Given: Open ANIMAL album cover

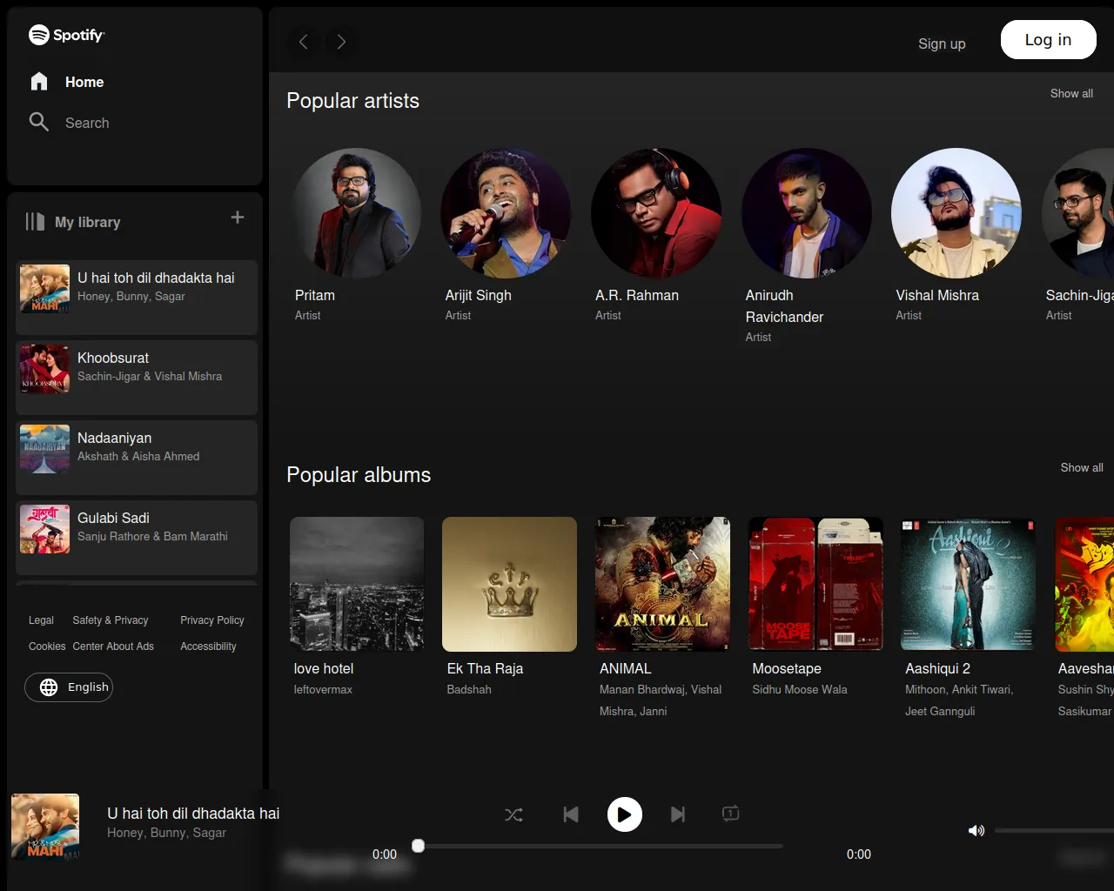Looking at the screenshot, I should pos(662,584).
